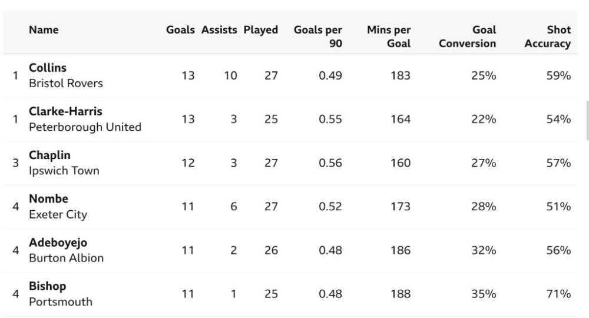Viewport: 589px width, 318px height.
Task: Click the Name column header
Action: [44, 30]
